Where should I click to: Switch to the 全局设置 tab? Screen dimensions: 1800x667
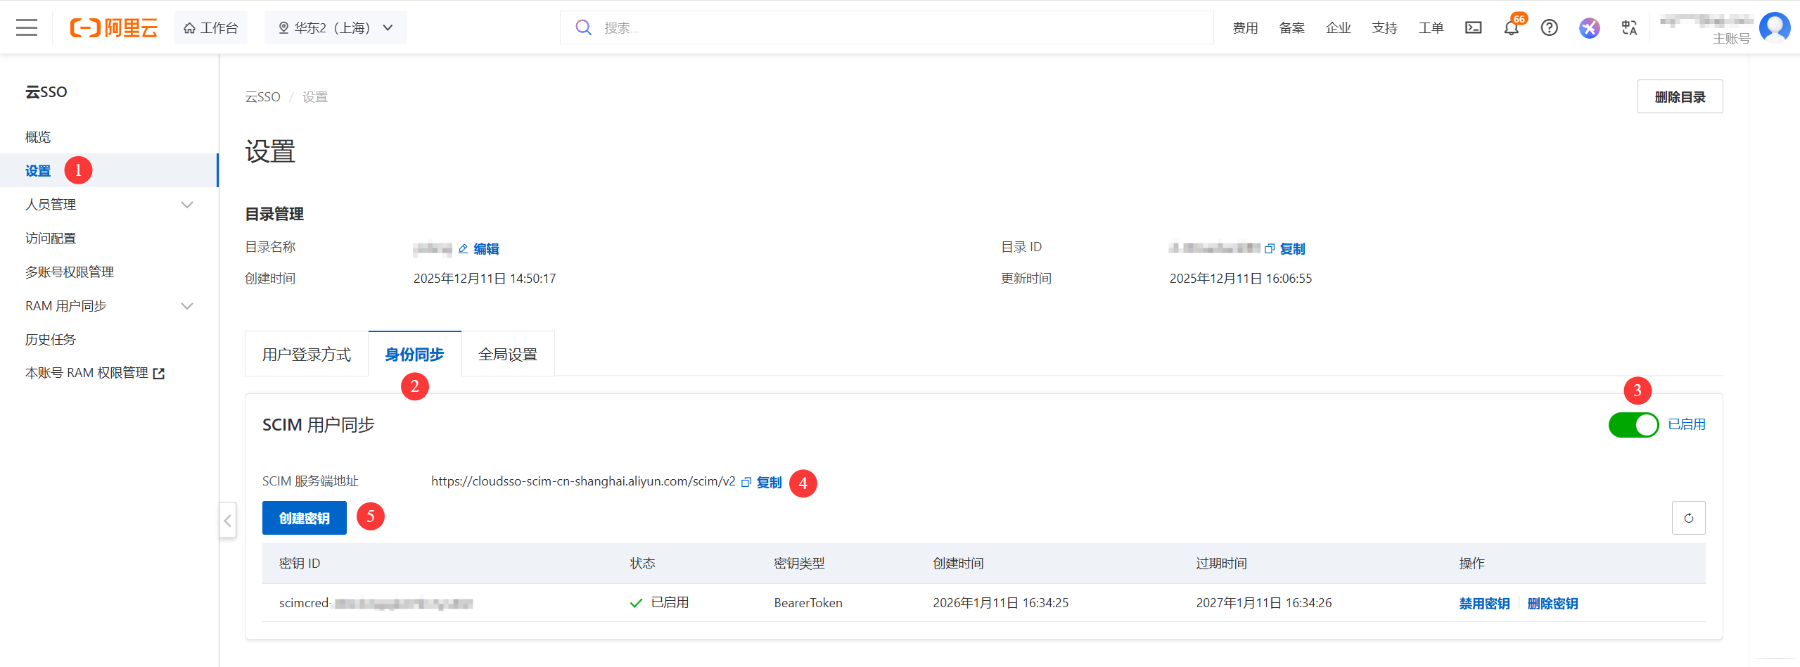click(507, 355)
